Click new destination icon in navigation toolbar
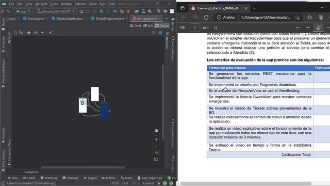The height and width of the screenshot is (186, 330). (x=15, y=33)
